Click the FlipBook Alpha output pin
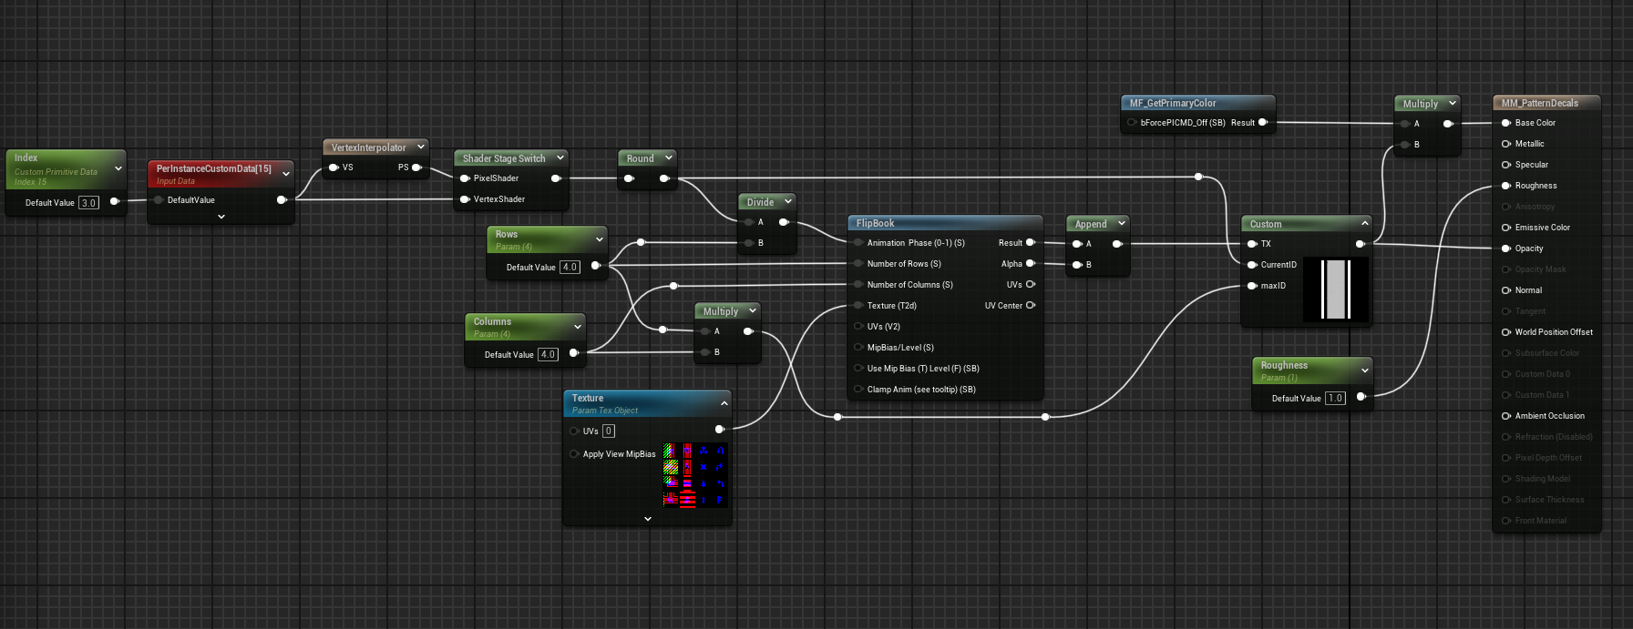This screenshot has width=1633, height=629. 1031,264
